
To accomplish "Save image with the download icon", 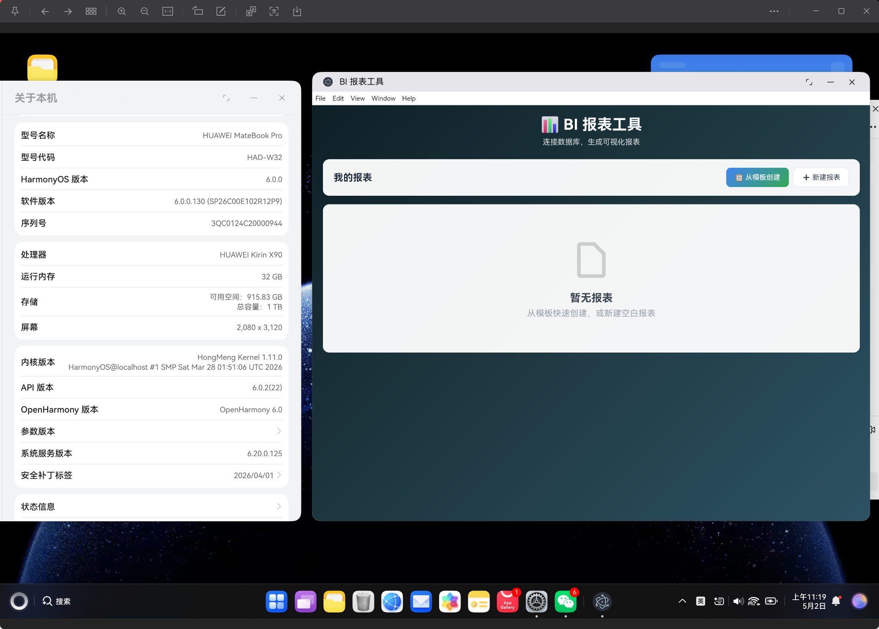I will (297, 11).
